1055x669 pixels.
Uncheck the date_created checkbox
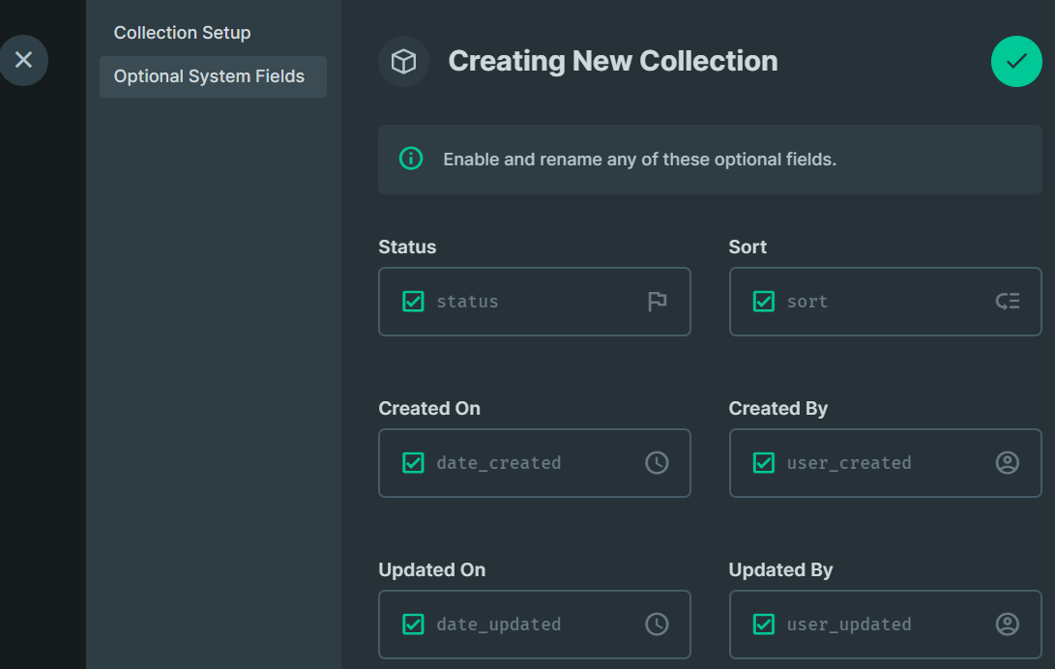tap(413, 463)
